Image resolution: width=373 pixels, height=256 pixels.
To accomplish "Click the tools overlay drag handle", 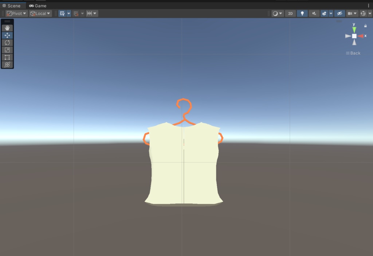I will 7,22.
